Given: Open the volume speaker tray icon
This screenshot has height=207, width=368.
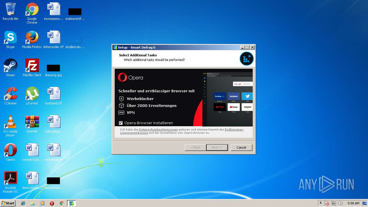Looking at the screenshot, I should 341,203.
